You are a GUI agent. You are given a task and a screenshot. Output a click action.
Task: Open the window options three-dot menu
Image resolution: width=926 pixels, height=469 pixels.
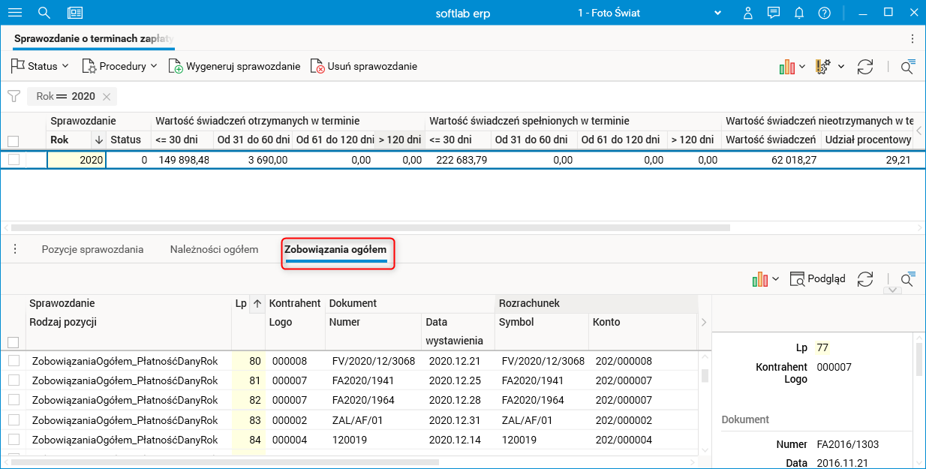(912, 38)
